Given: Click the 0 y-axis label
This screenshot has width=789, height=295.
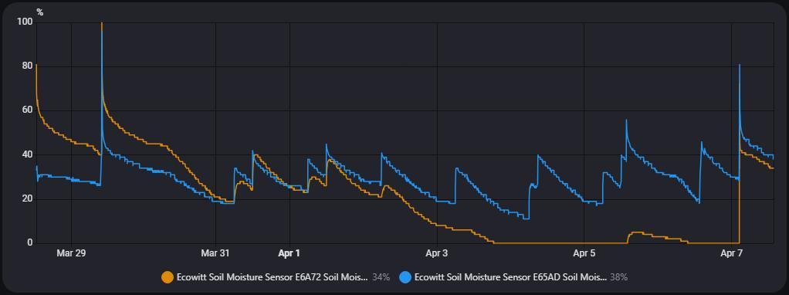Looking at the screenshot, I should (30, 243).
